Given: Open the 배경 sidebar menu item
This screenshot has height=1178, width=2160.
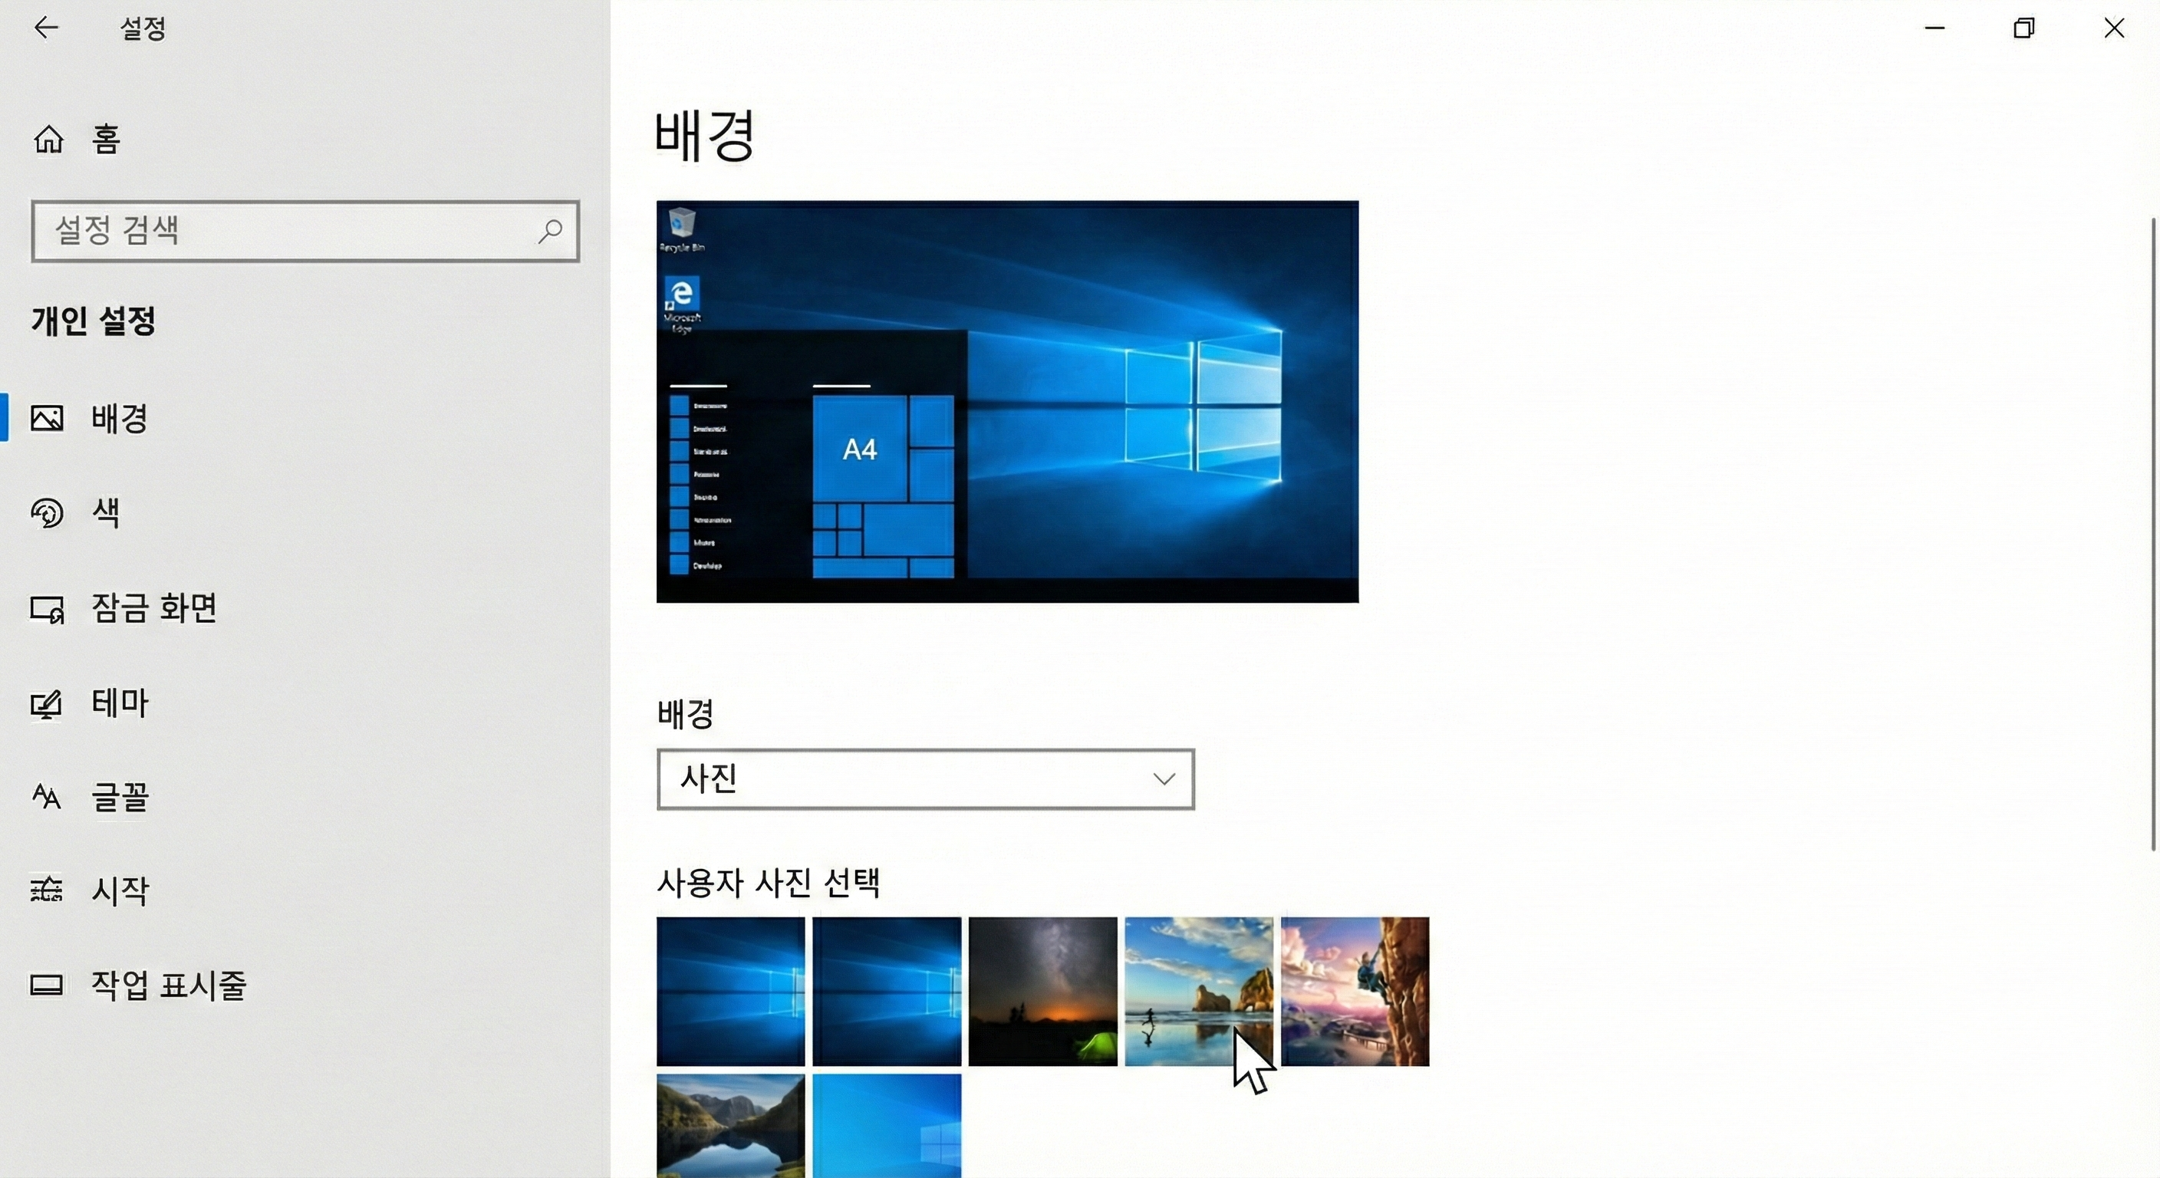Looking at the screenshot, I should pos(120,417).
